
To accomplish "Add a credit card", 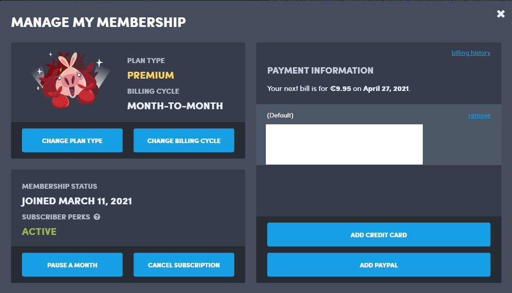I will (x=378, y=234).
